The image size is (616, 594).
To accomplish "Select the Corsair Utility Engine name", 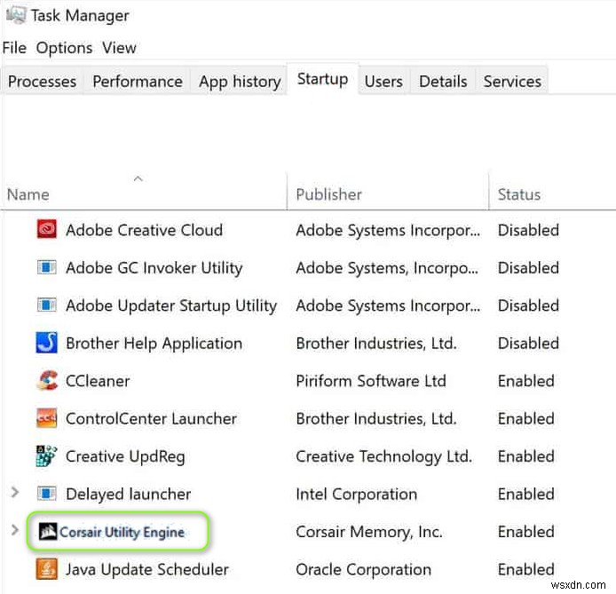I will pyautogui.click(x=122, y=532).
